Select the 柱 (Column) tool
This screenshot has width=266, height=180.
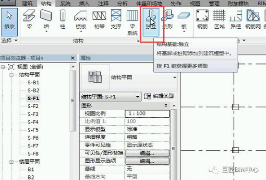coord(62,20)
